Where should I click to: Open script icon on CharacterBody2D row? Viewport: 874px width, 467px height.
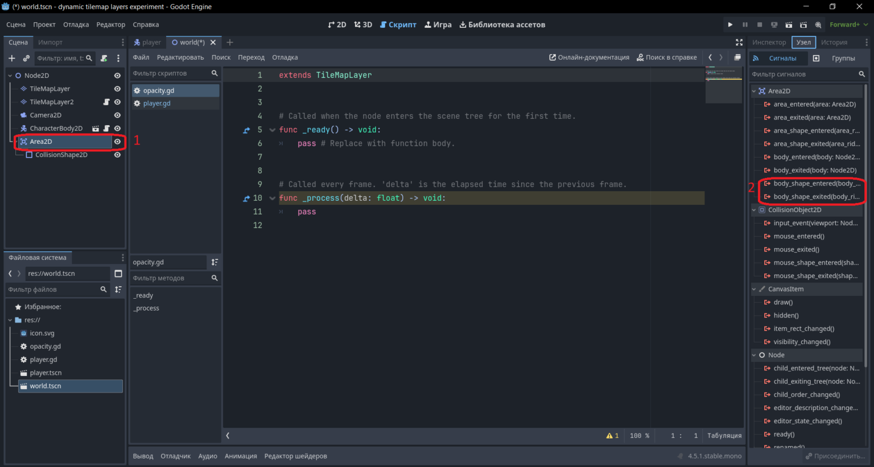click(106, 129)
